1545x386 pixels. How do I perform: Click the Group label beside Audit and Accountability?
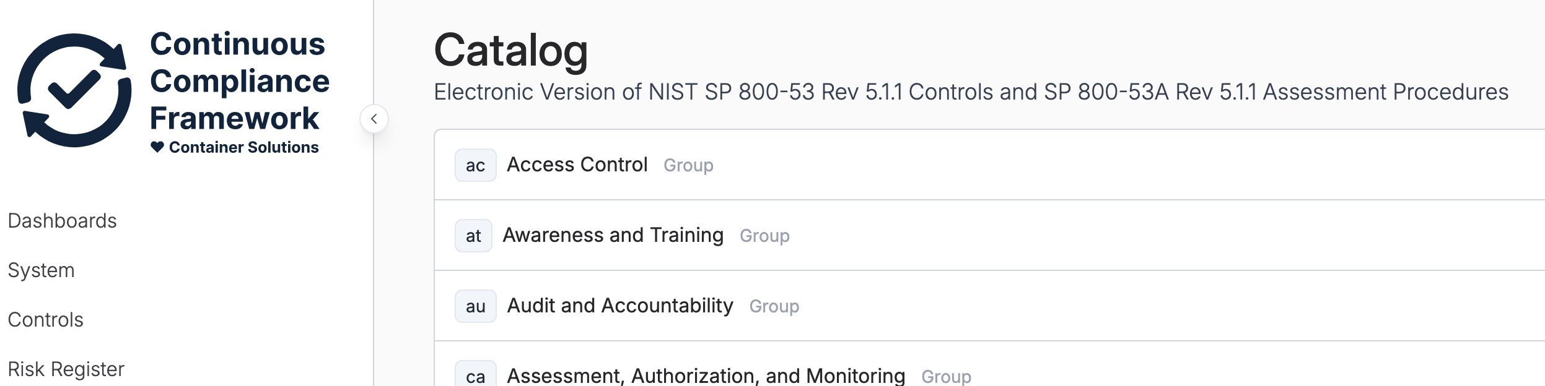point(774,306)
